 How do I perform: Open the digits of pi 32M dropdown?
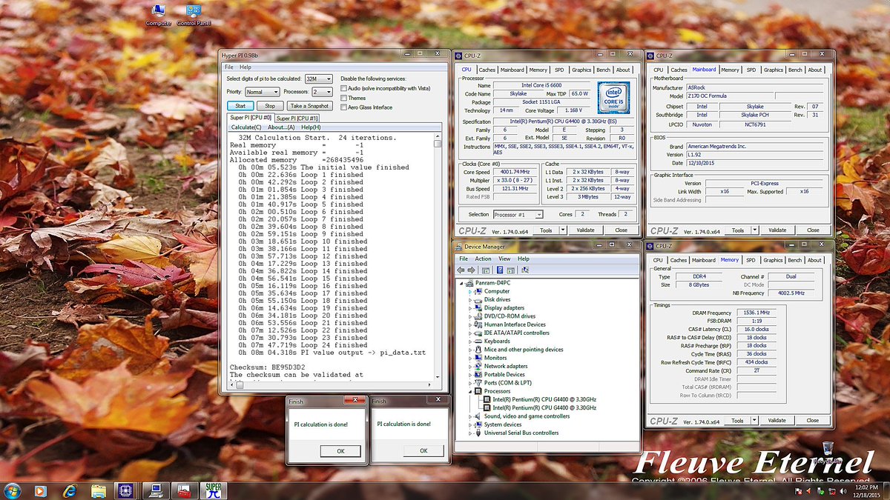[320, 79]
